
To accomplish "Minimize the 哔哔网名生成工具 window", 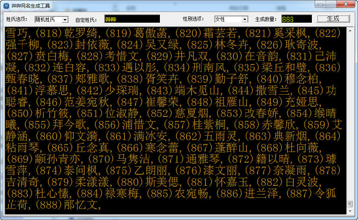I will click(321, 4).
